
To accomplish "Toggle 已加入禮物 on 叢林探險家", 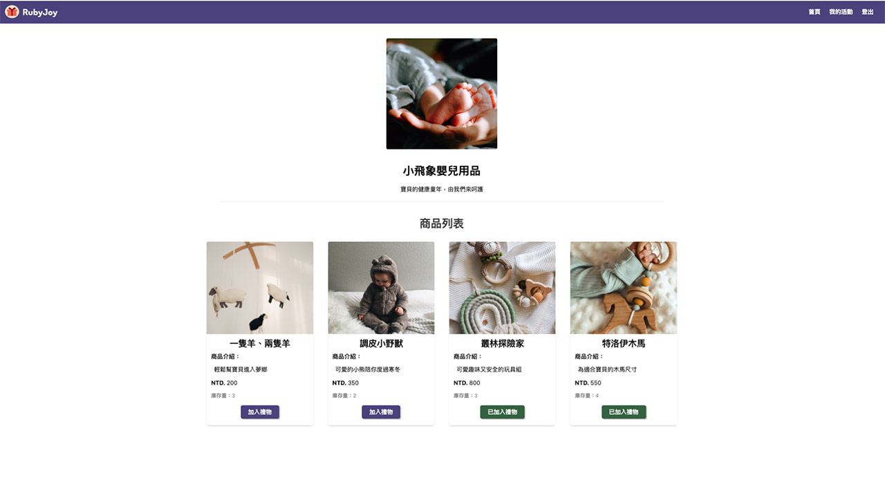I will [503, 412].
